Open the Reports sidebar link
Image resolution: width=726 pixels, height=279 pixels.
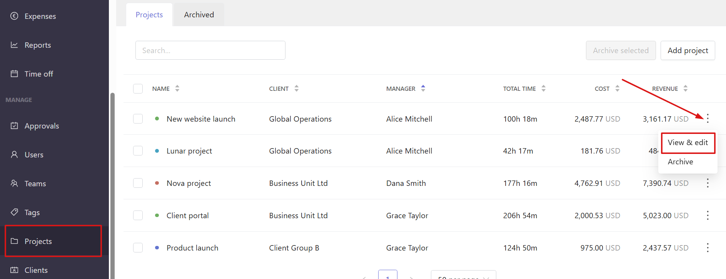[38, 45]
